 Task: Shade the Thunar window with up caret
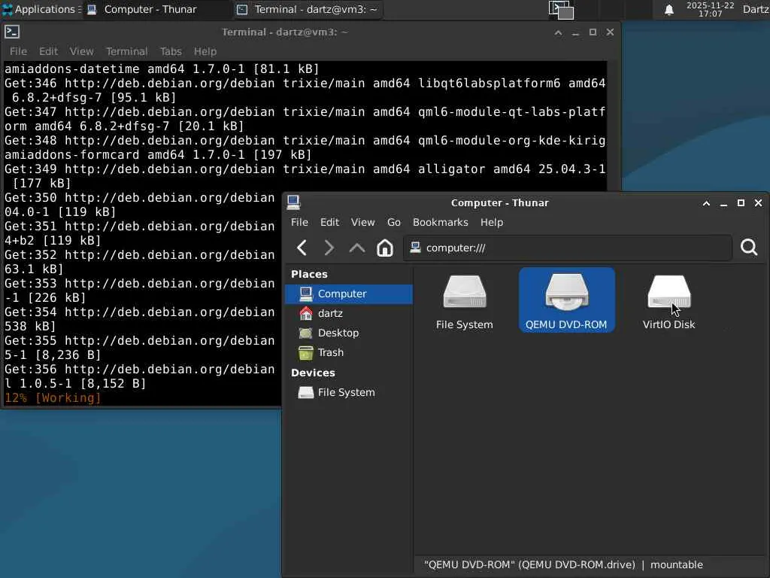click(x=706, y=203)
